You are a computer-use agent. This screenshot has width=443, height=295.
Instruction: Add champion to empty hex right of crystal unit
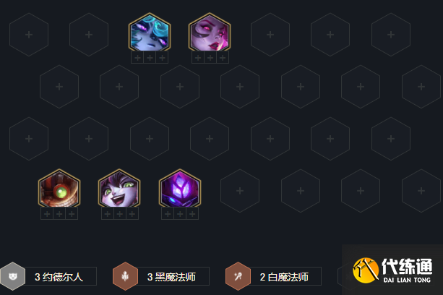pos(240,191)
